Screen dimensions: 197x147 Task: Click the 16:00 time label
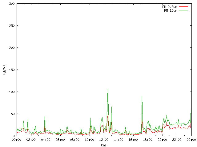click(x=133, y=140)
